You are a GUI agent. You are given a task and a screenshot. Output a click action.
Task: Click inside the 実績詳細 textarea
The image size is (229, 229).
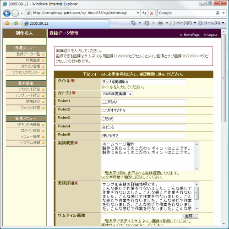pyautogui.click(x=148, y=196)
